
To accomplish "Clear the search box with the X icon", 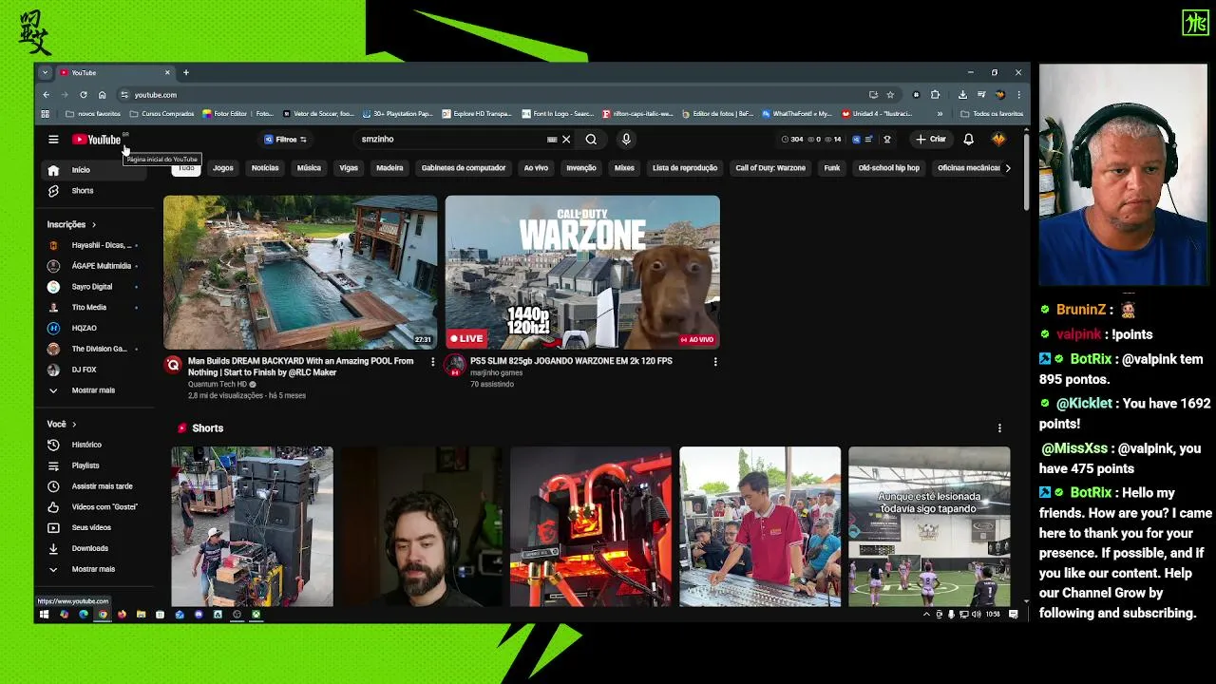I will pyautogui.click(x=566, y=140).
